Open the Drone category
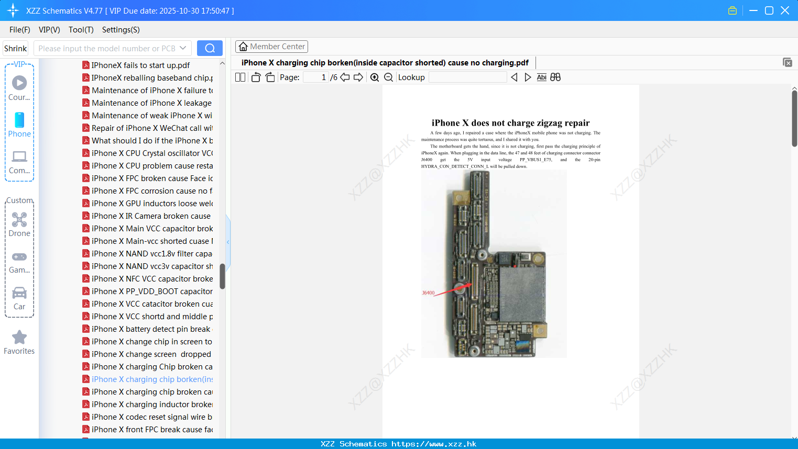 point(19,224)
